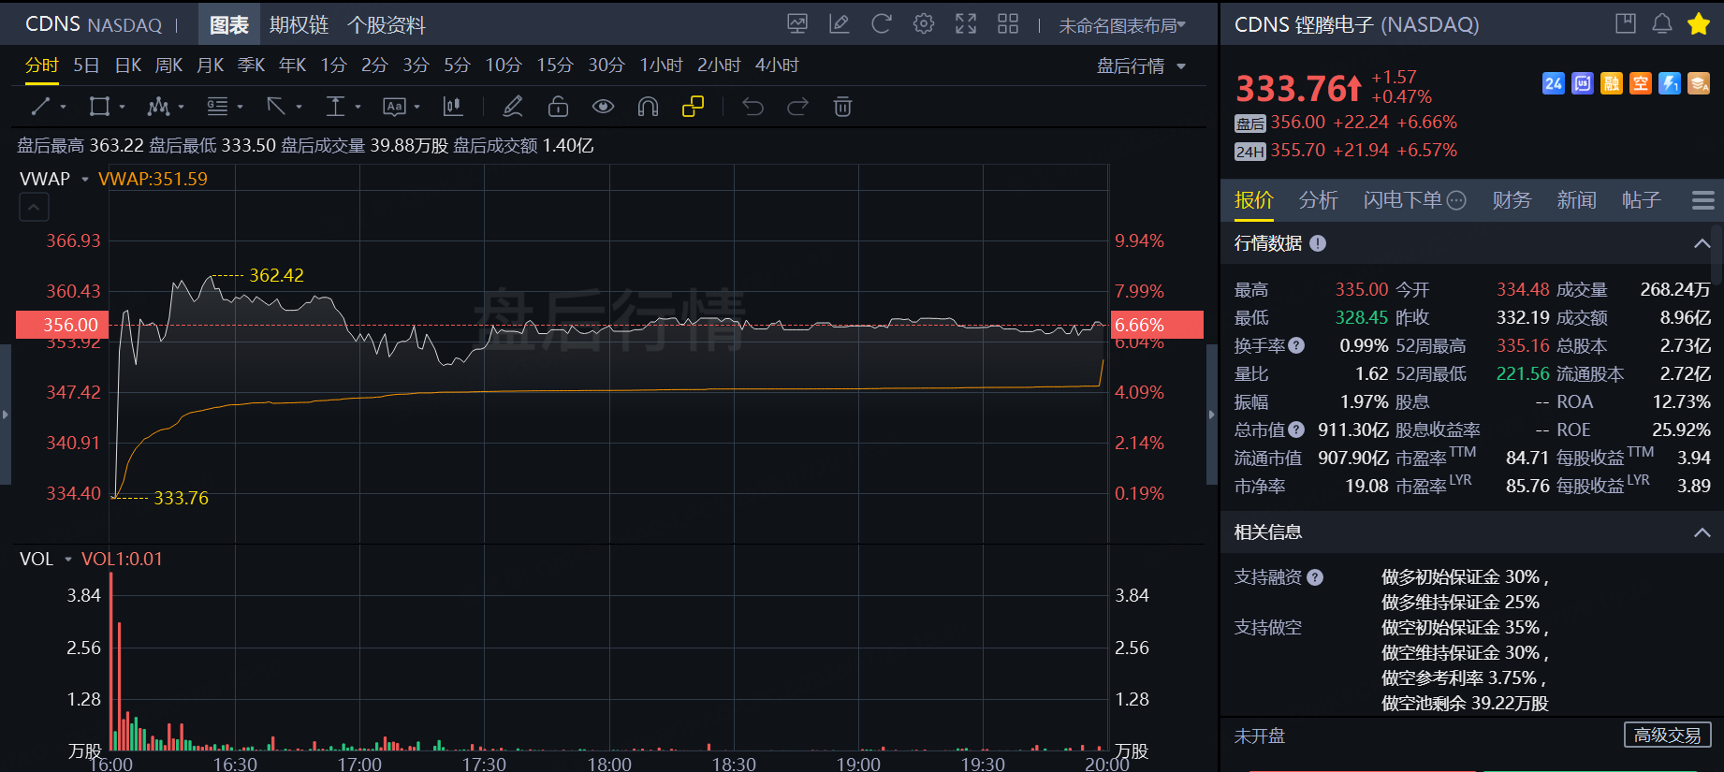The image size is (1724, 772).
Task: Switch to the 图表 tab
Action: click(229, 25)
